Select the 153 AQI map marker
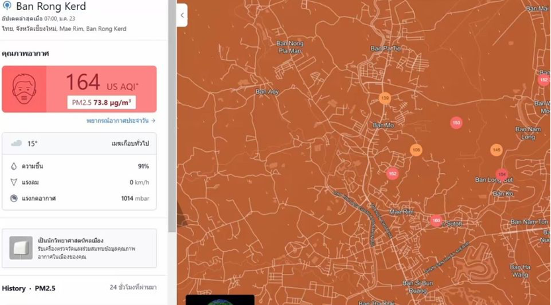This screenshot has width=551, height=305. (x=456, y=123)
